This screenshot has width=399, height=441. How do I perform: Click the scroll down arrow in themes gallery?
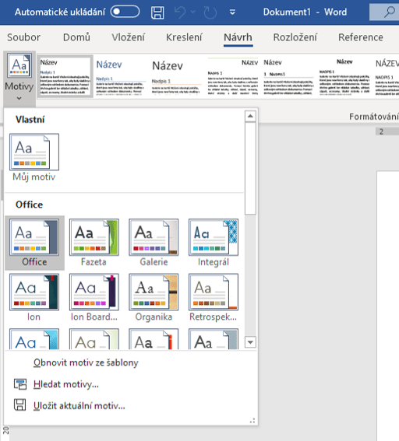tap(250, 342)
